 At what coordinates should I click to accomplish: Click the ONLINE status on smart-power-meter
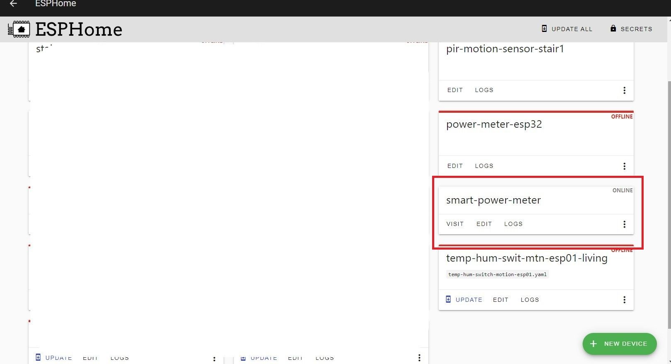point(622,190)
